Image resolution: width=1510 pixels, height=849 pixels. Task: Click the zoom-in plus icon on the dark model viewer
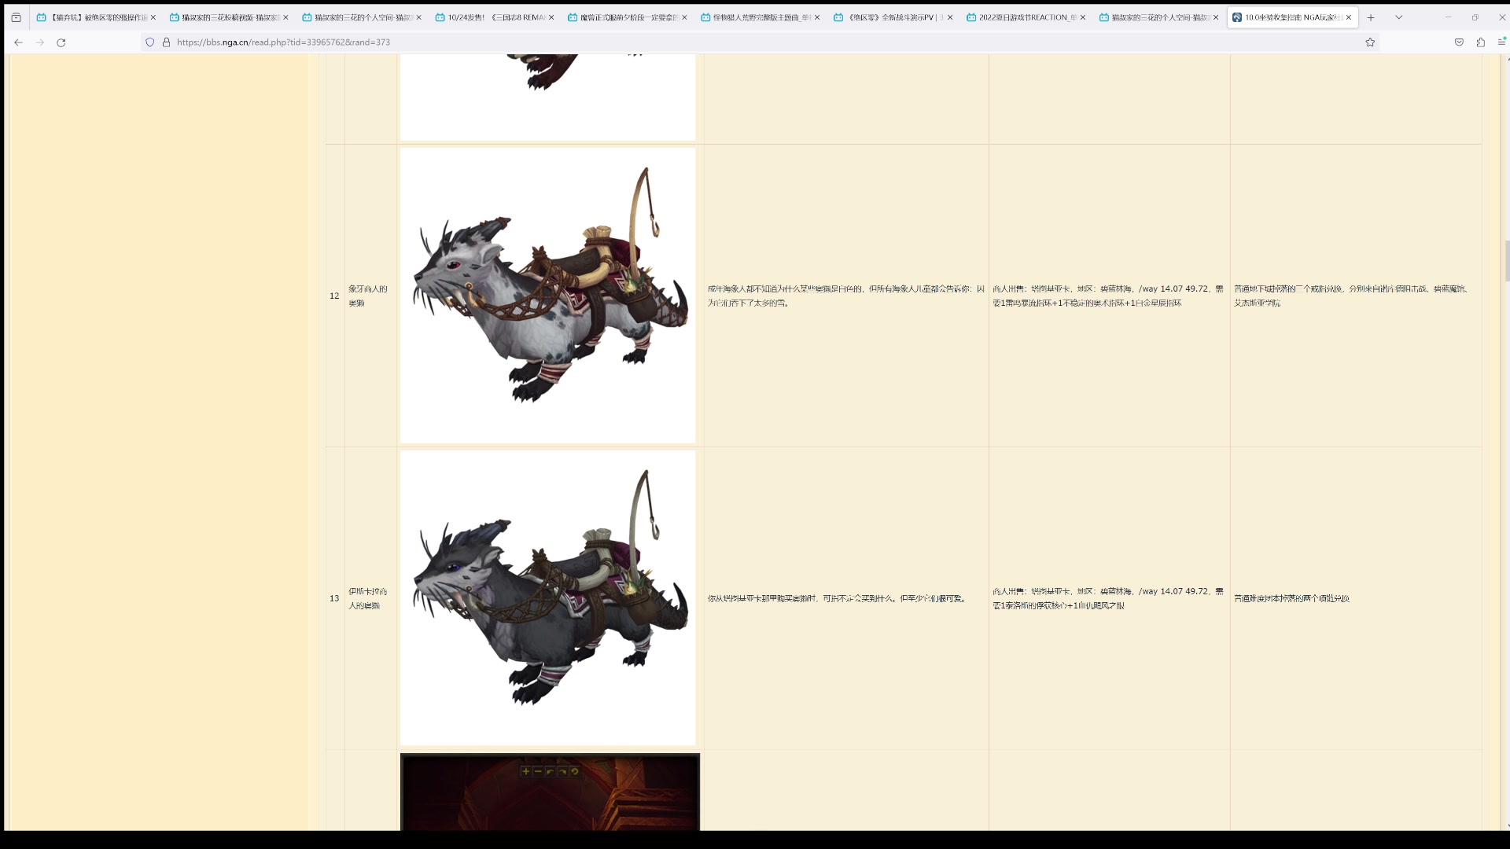(x=525, y=771)
